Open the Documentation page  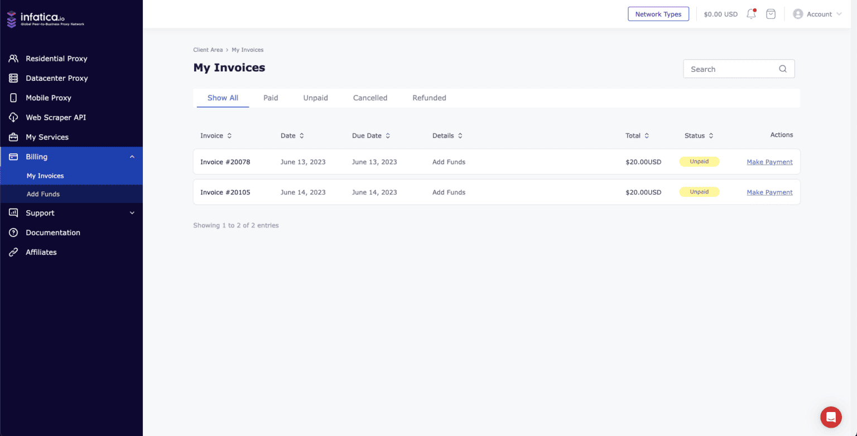(x=52, y=232)
